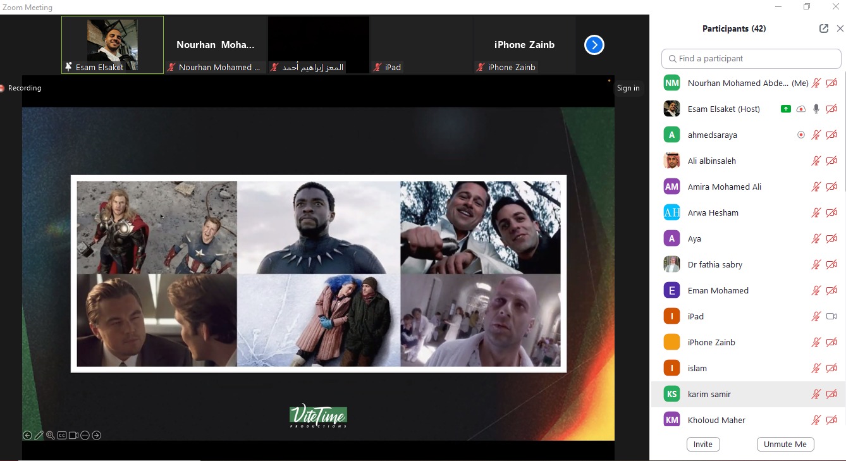Click video-off icon for Nourhan Mohamed (Me)
This screenshot has height=461, width=846.
tap(831, 83)
